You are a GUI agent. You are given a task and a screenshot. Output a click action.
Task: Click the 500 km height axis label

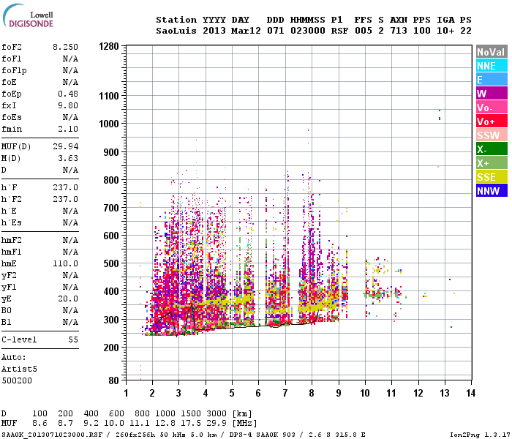tap(111, 263)
